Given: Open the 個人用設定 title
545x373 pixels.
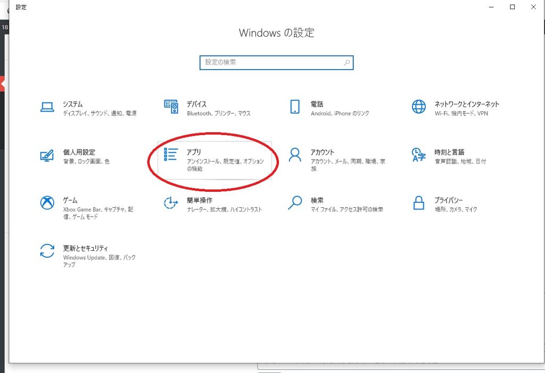Looking at the screenshot, I should [x=79, y=152].
